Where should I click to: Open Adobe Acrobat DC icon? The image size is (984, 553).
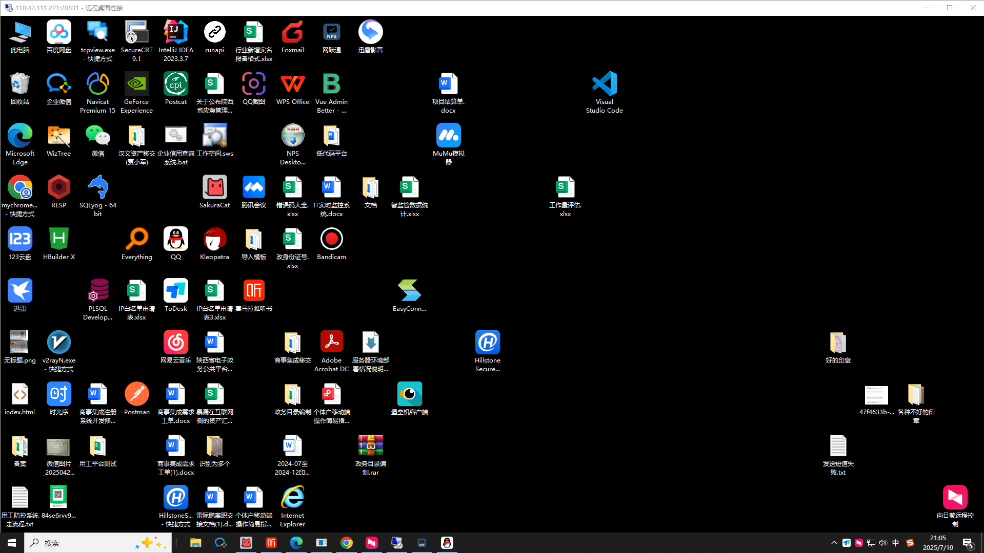pos(332,351)
